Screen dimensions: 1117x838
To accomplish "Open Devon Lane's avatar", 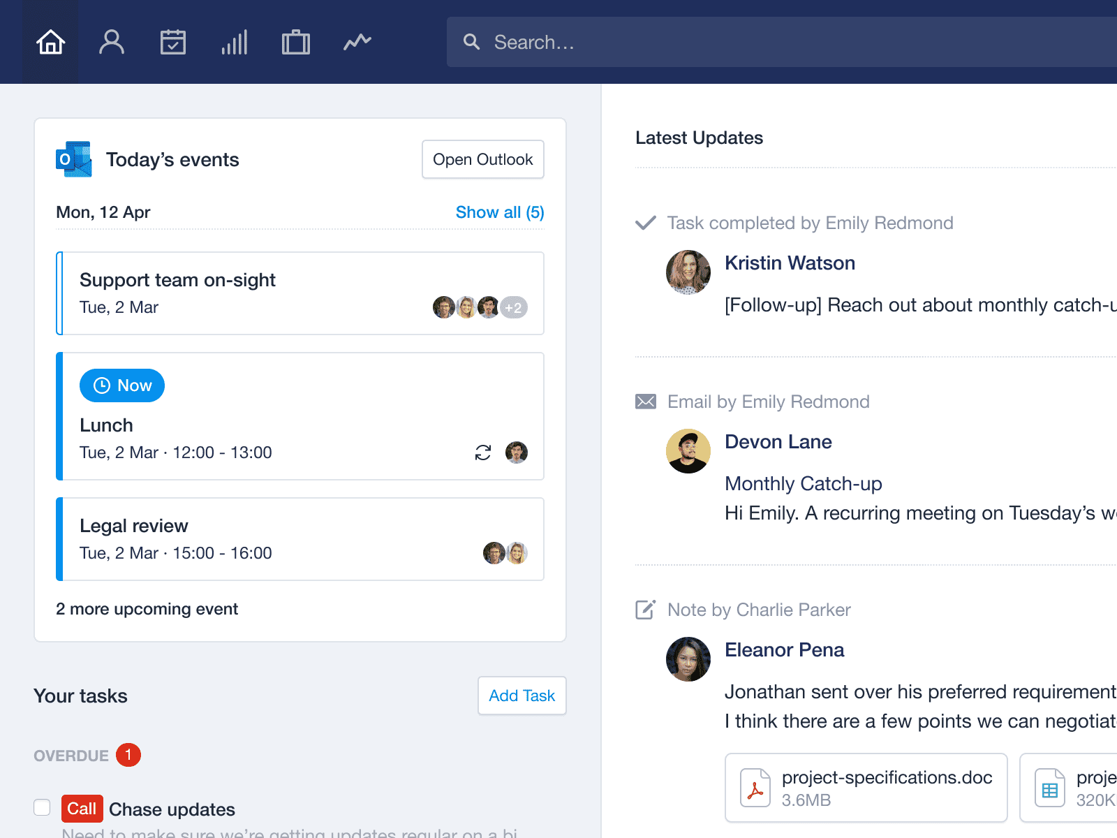I will [688, 451].
